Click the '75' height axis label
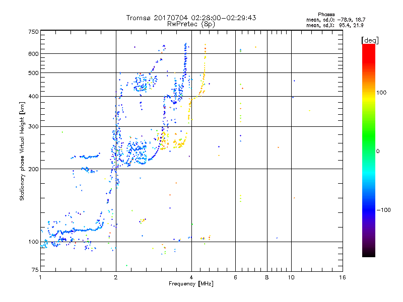 click(x=35, y=270)
